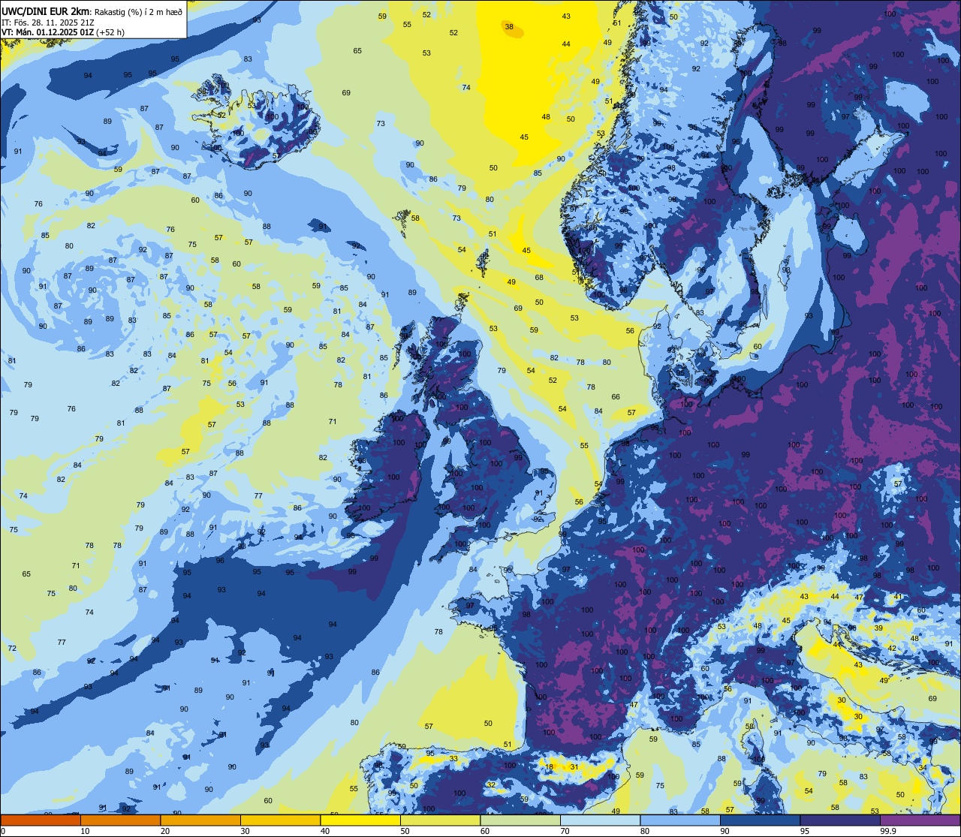Viewport: 961px width, 837px height.
Task: Click the '72' humidity value at left edge
Action: [x=12, y=648]
